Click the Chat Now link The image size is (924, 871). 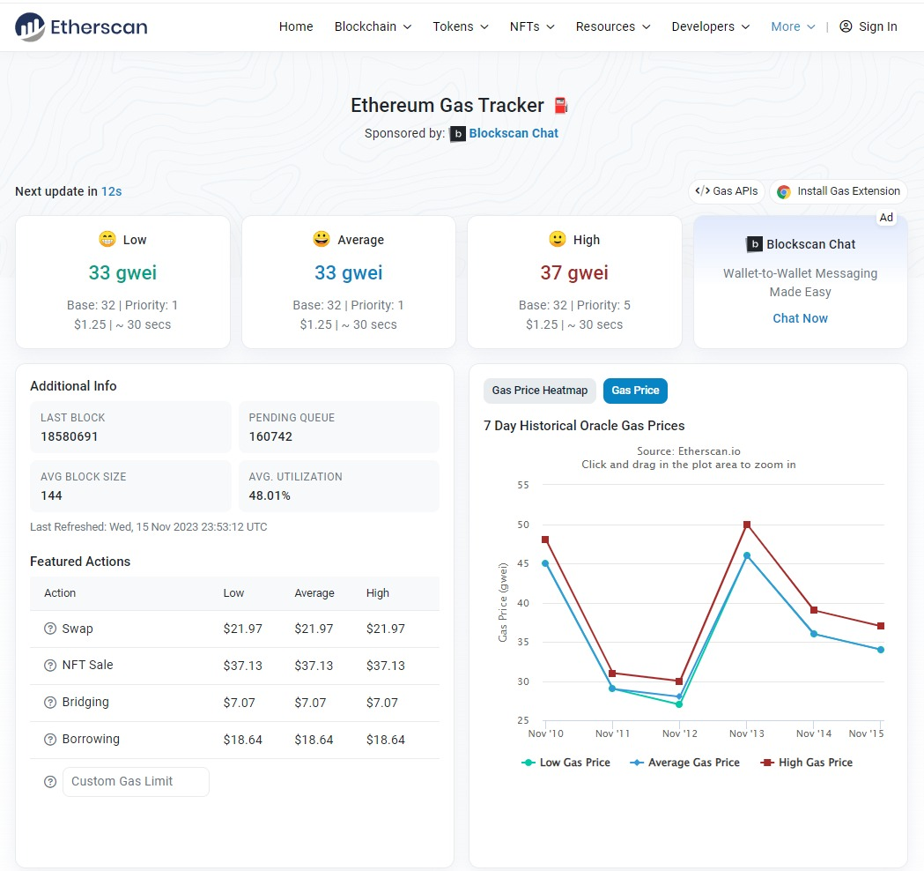click(800, 318)
